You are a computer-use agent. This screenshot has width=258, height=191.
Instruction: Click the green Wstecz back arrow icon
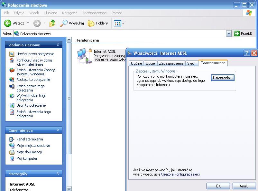point(8,23)
